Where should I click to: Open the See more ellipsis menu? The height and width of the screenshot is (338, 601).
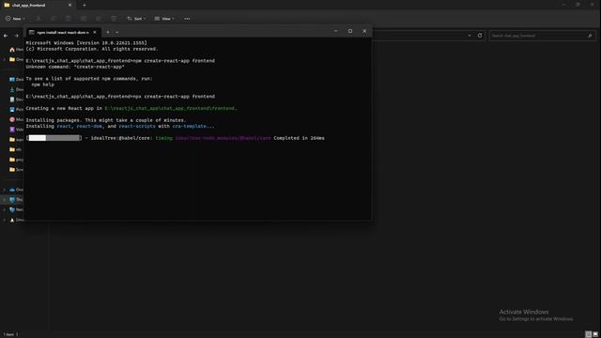coord(187,19)
